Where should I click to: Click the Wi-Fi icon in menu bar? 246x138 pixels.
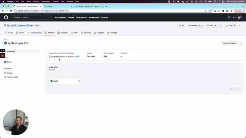pos(215,2)
